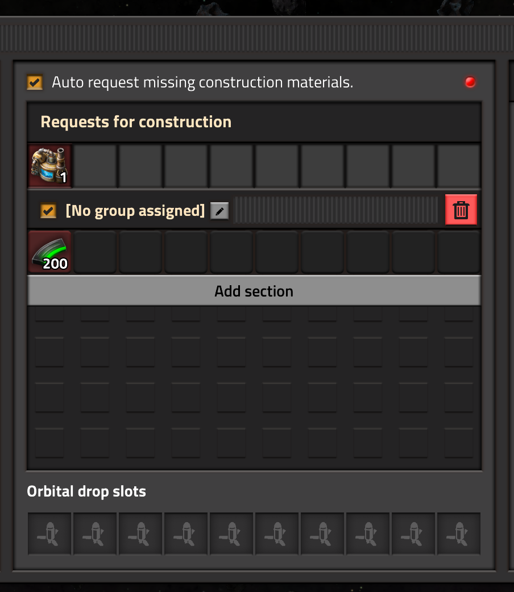Click the third orbital drop slot
The width and height of the screenshot is (514, 592).
[141, 533]
